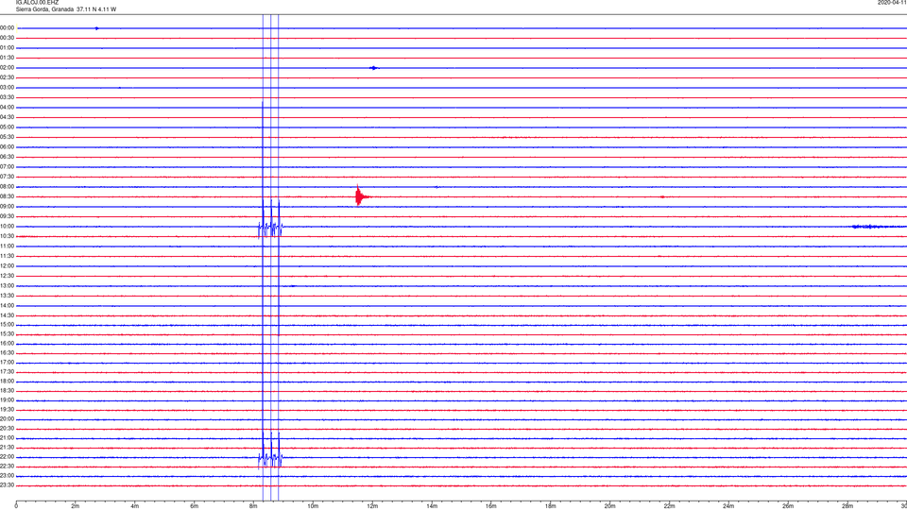Click the small blue event on the 02:00 trace

374,68
